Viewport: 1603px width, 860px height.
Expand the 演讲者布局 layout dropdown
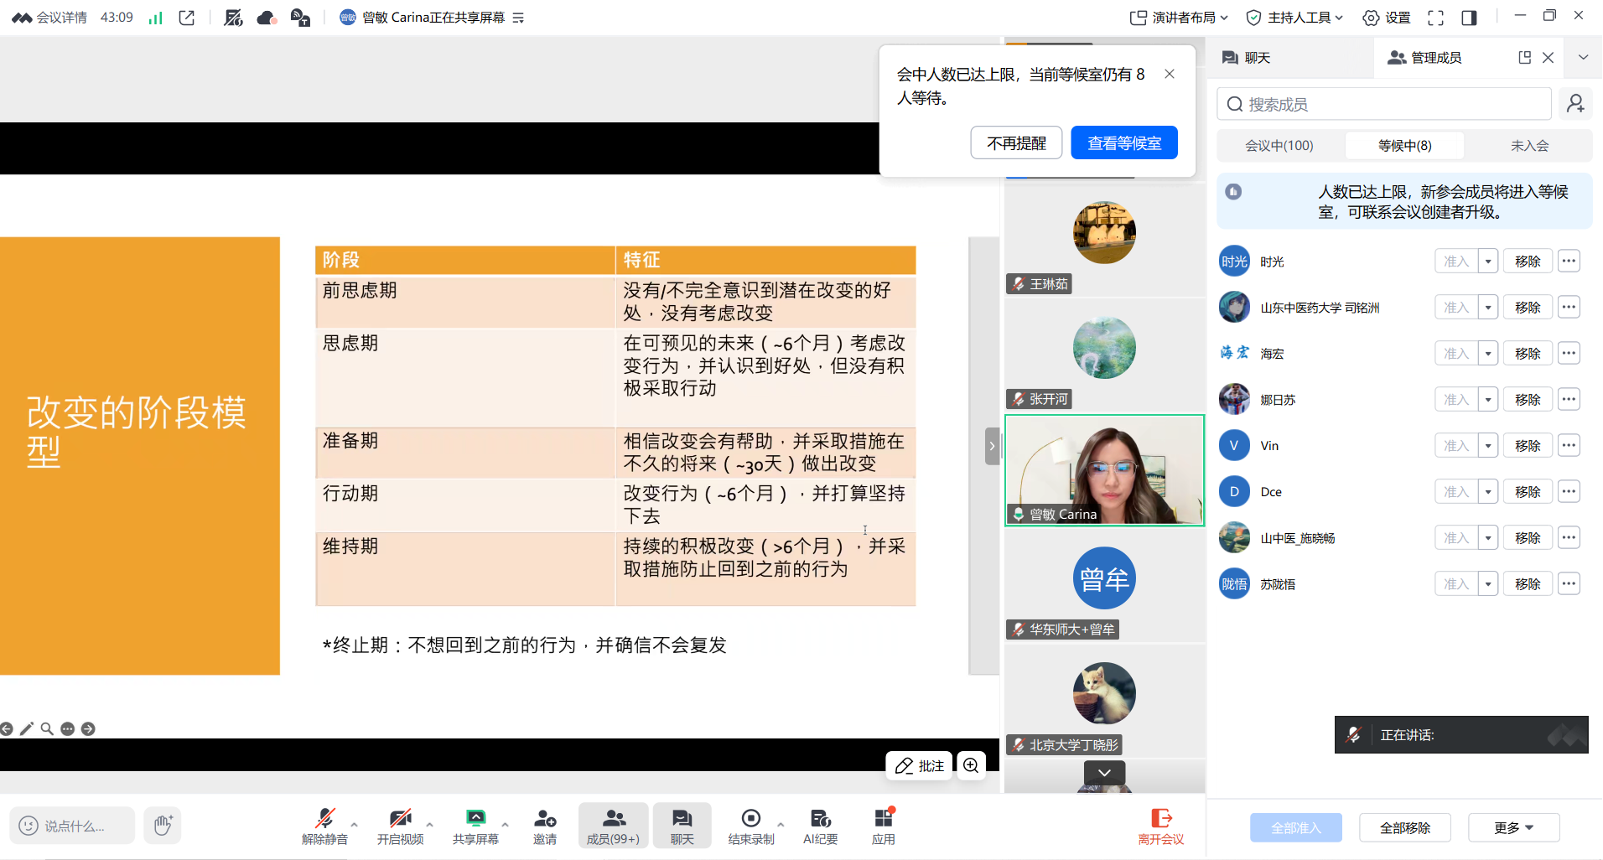coord(1180,18)
